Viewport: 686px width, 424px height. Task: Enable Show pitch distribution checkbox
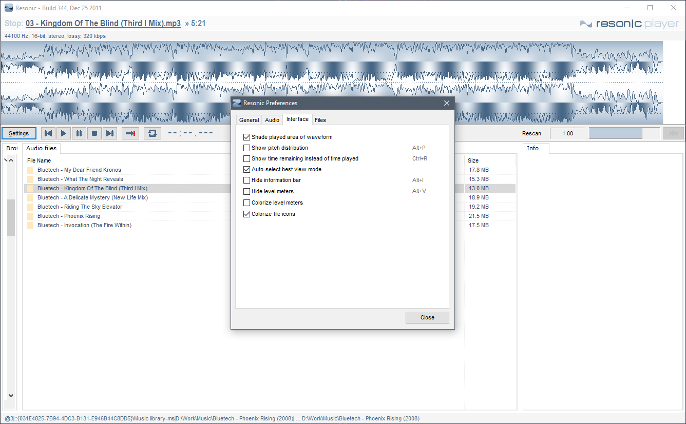[x=247, y=148]
